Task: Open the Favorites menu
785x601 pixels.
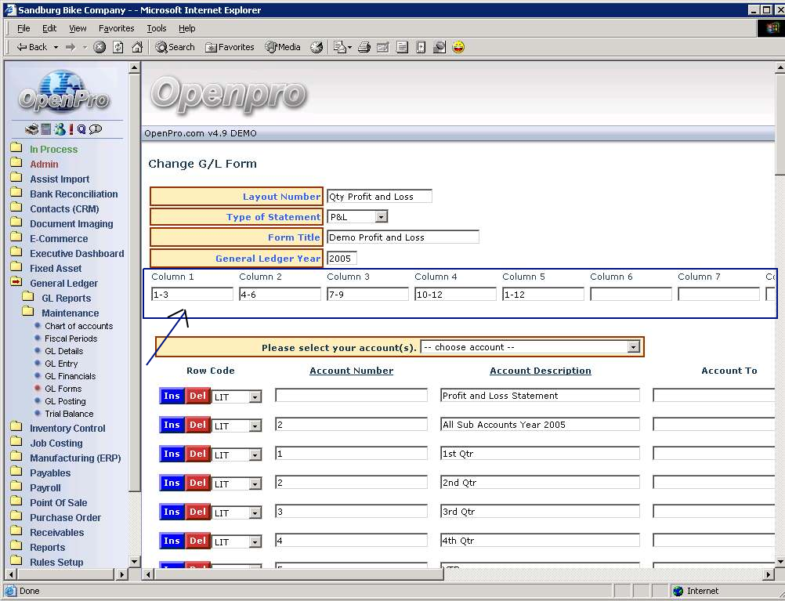Action: 116,28
